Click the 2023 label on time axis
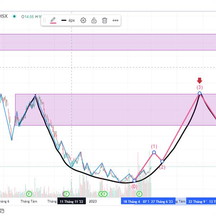 pos(93,201)
